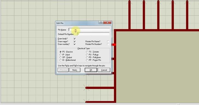Go to the Next pin
The image size is (199, 105).
pyautogui.click(x=75, y=70)
